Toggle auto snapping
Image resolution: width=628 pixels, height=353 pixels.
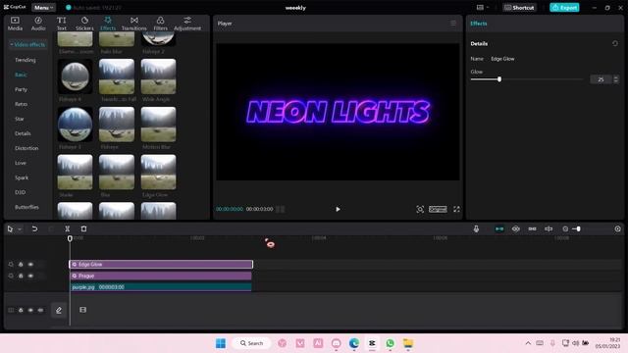(515, 228)
